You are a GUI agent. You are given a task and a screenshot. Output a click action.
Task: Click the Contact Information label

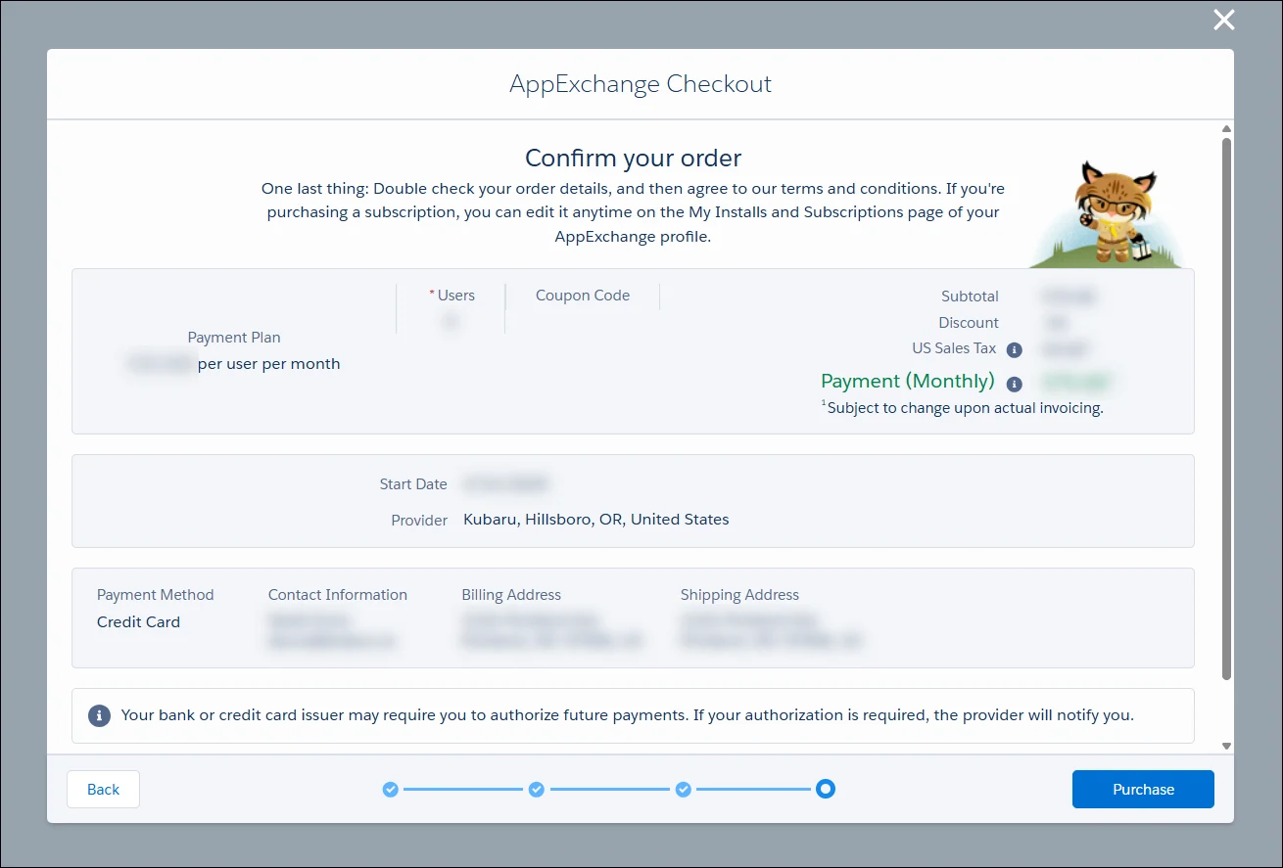(x=338, y=595)
